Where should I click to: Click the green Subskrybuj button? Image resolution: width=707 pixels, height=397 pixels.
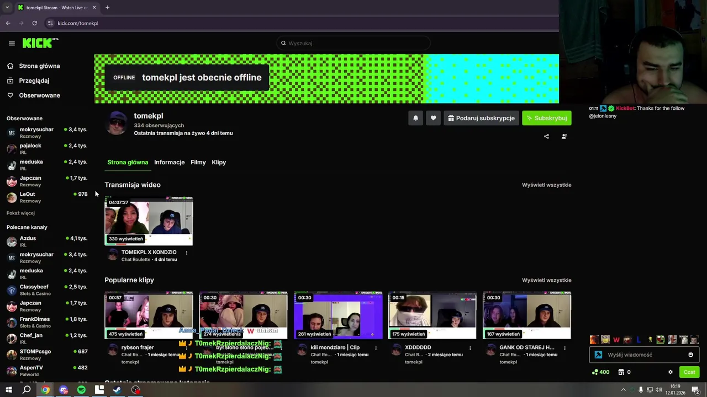click(546, 118)
